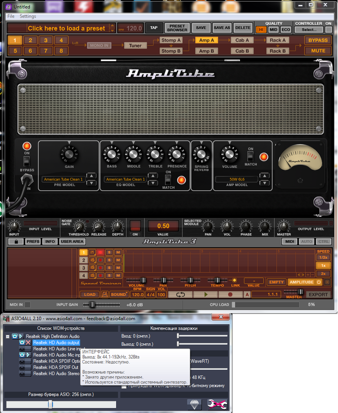Click the USER AREA button
Screen dimensions: 338x413
pyautogui.click(x=72, y=242)
